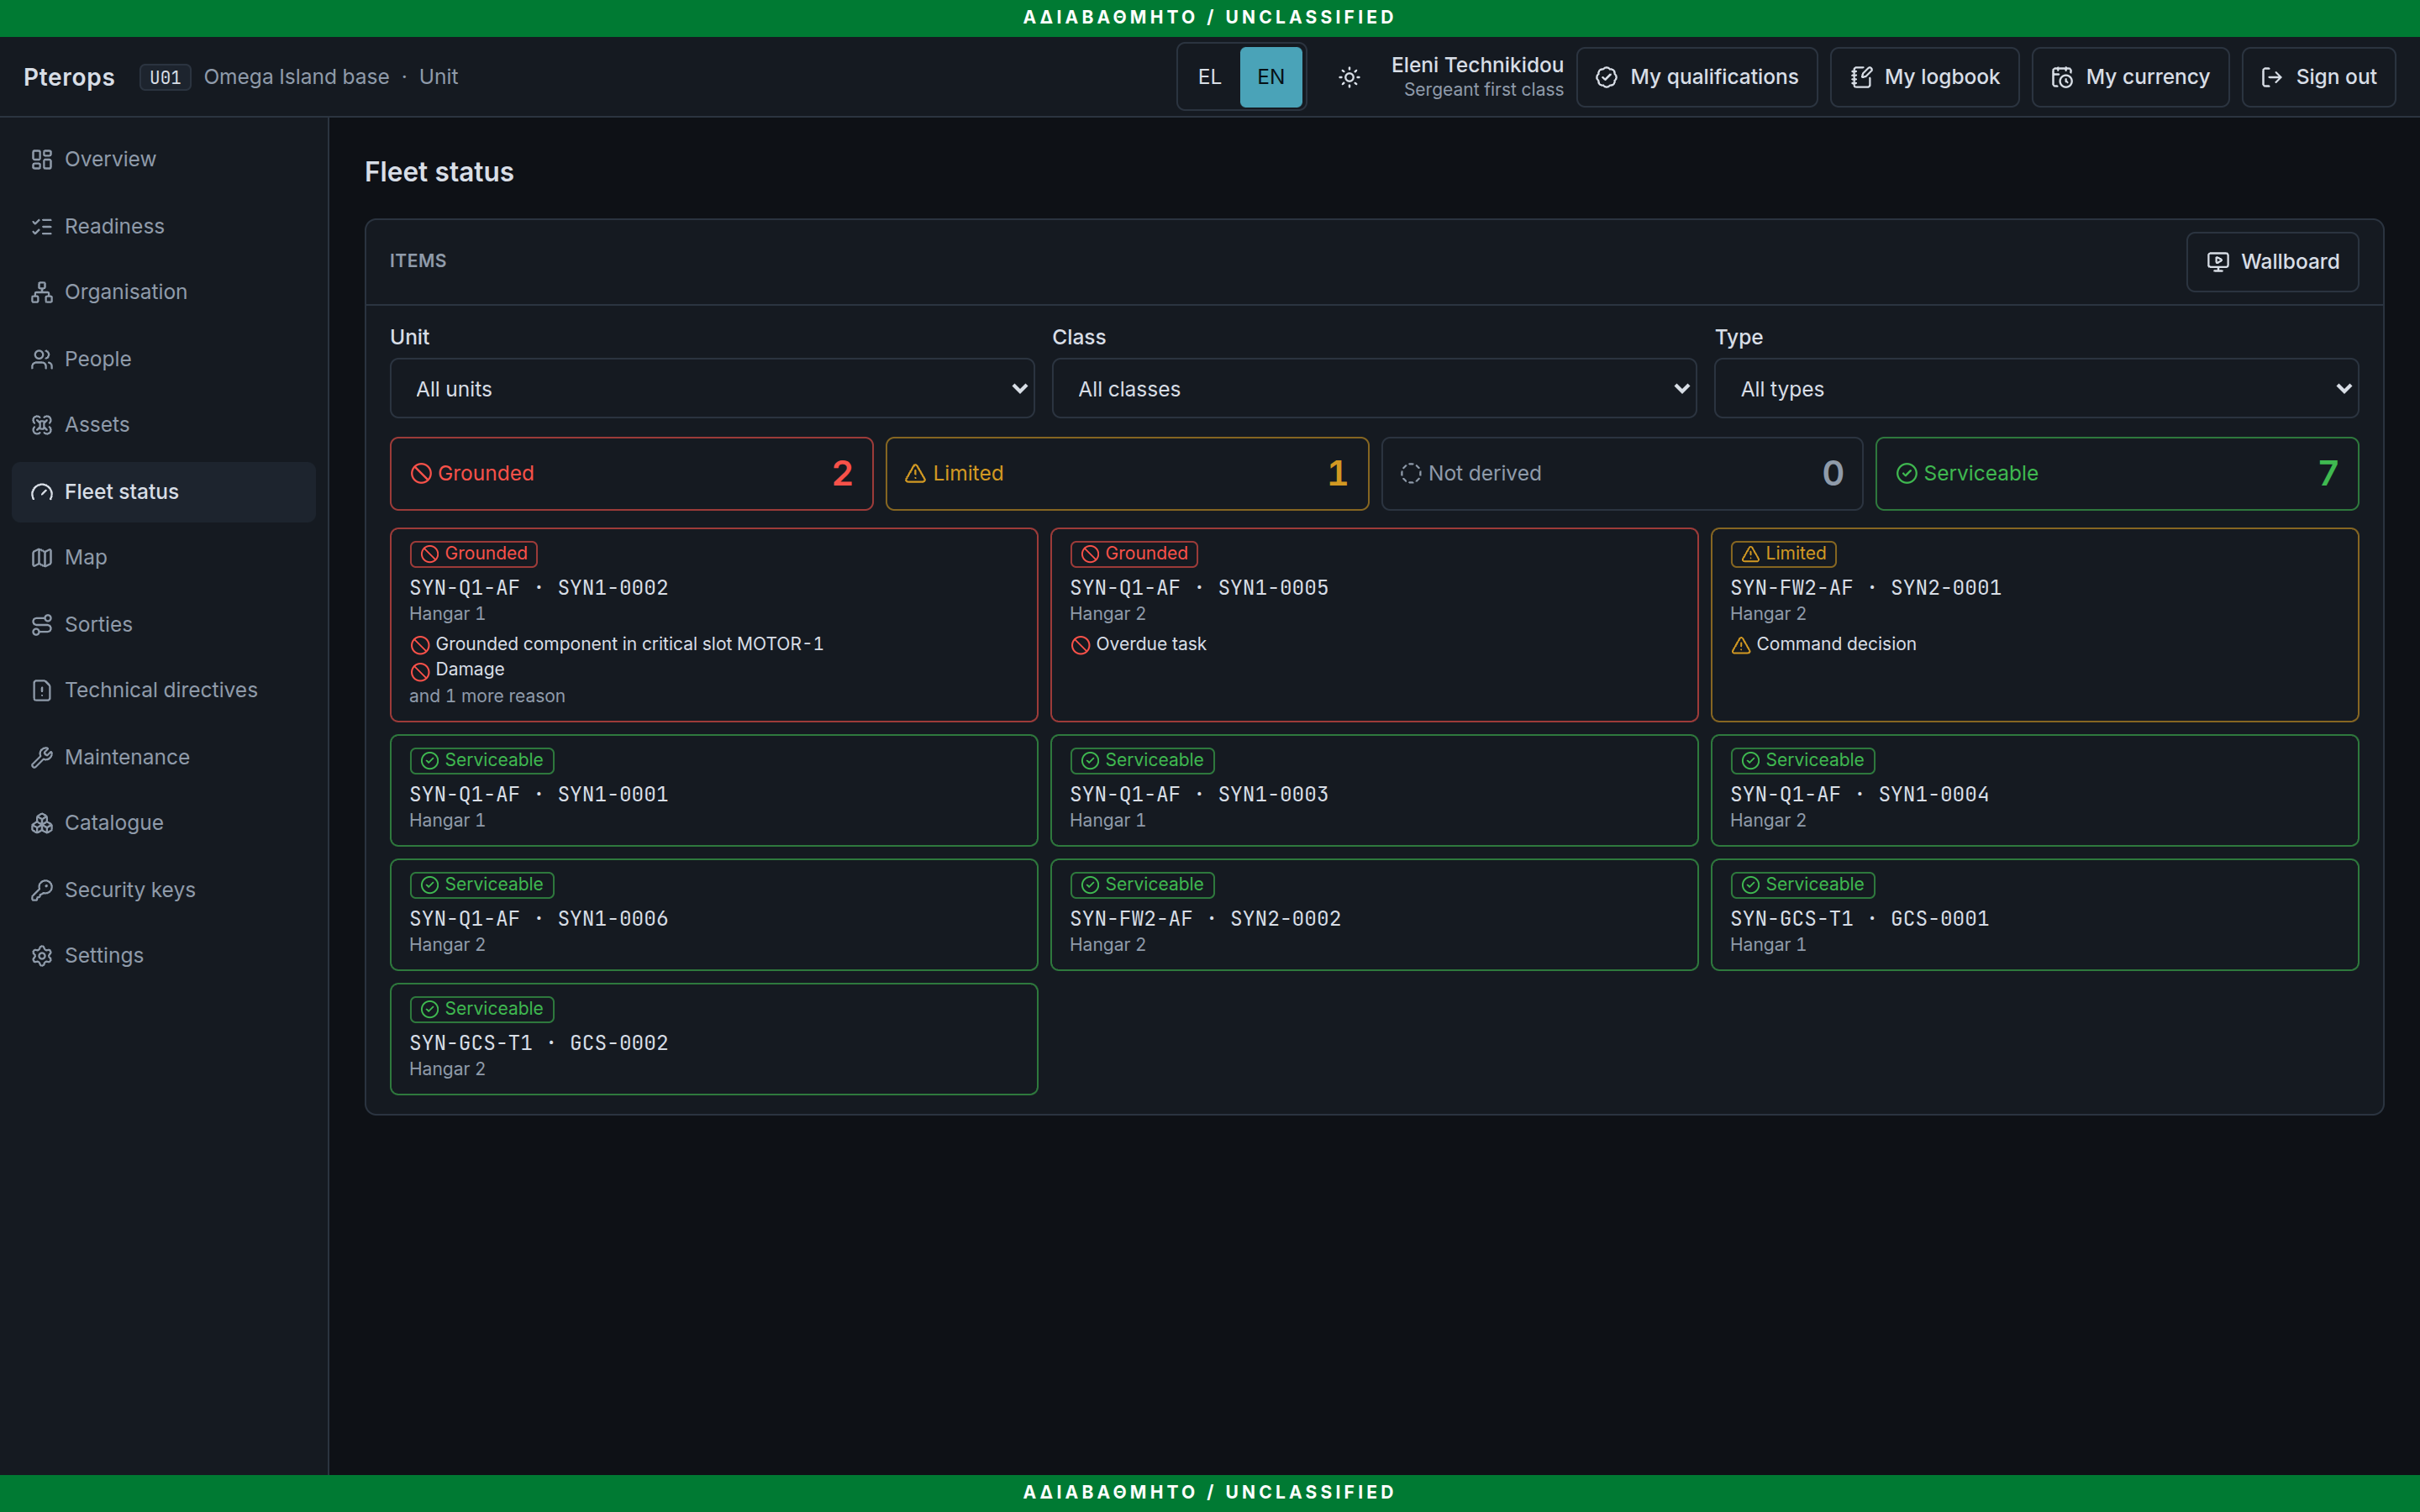2420x1512 pixels.
Task: Click the Catalogue boxes icon
Action: 41,823
